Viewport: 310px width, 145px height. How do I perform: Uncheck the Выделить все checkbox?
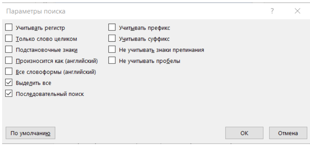9,83
